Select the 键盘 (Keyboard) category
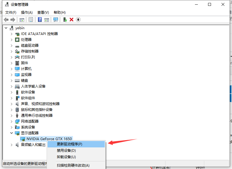Image resolution: width=232 pixels, height=169 pixels. (x=25, y=81)
